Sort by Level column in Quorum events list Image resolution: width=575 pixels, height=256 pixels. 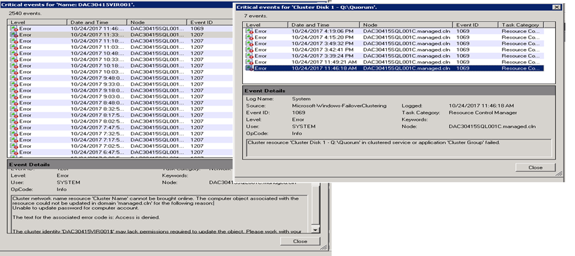(x=265, y=25)
